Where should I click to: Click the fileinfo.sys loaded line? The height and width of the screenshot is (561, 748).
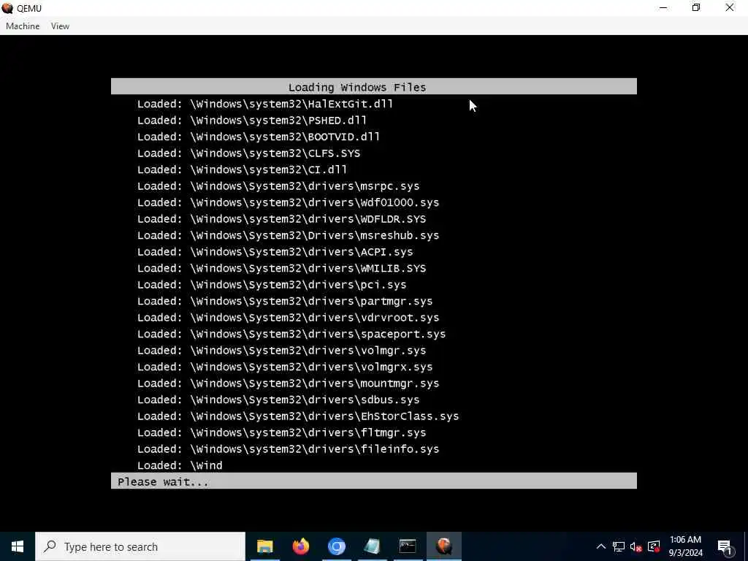point(288,449)
